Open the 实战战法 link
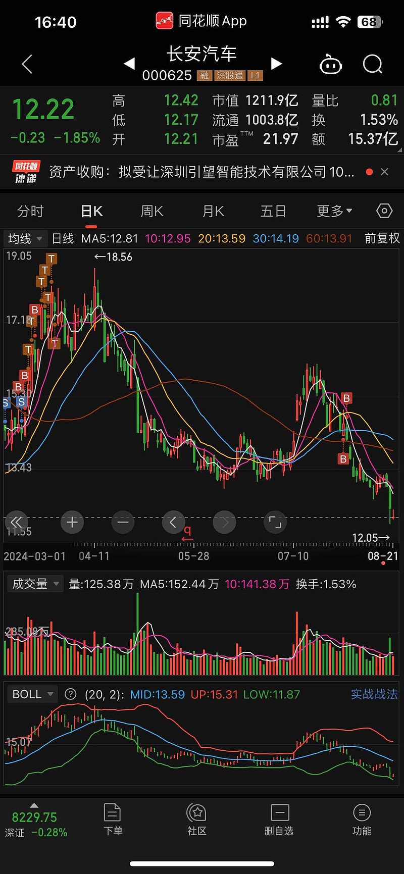This screenshot has width=404, height=874. click(374, 694)
